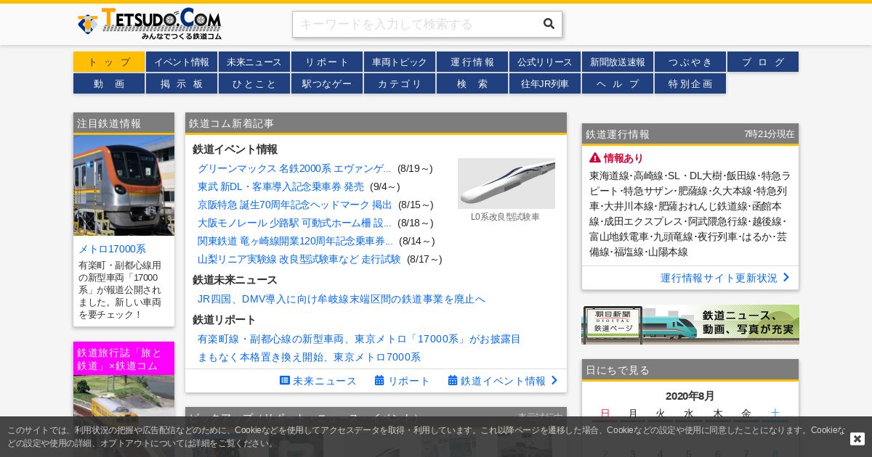Viewport: 872px width, 457px height.
Task: Open the 掲示板 menu item
Action: point(182,83)
